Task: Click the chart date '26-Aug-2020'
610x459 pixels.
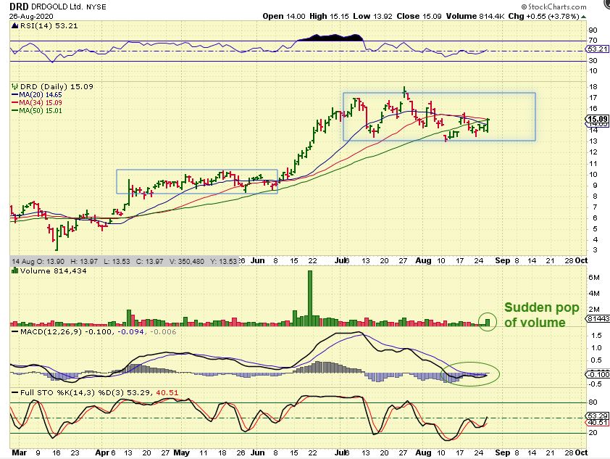Action: (31, 17)
